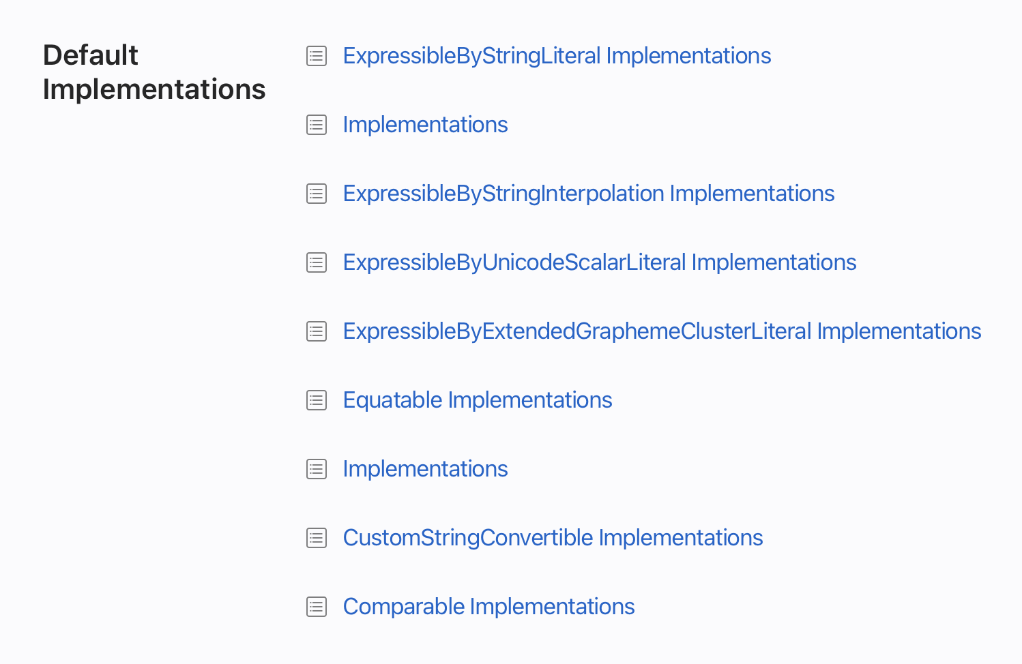Click the bold Implementations word in section heading
This screenshot has height=664, width=1022.
[154, 89]
